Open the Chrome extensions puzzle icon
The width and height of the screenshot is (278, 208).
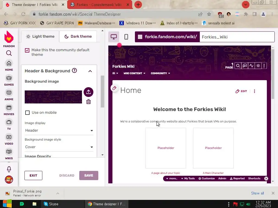point(246,14)
